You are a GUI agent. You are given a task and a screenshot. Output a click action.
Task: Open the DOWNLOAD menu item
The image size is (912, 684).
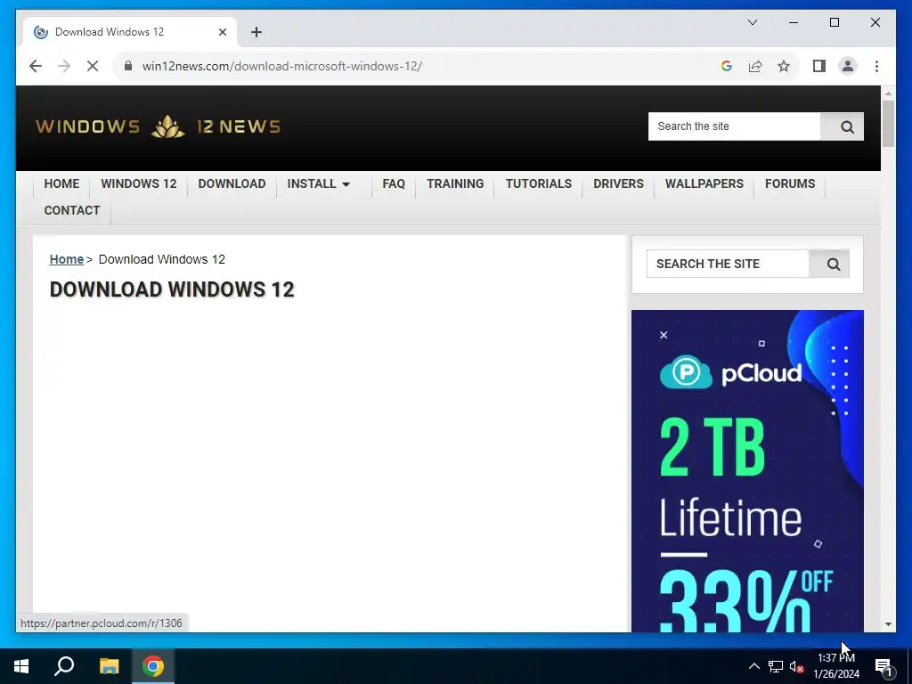[232, 183]
